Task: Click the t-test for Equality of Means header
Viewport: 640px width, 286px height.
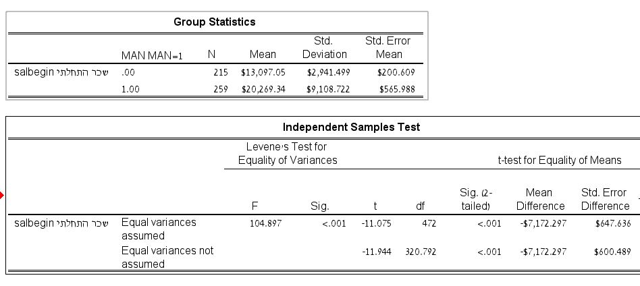Action: (559, 161)
